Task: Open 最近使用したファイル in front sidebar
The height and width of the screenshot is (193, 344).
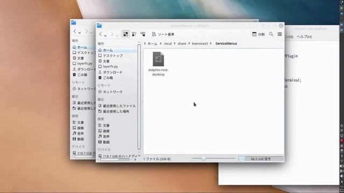Action: coord(117,106)
